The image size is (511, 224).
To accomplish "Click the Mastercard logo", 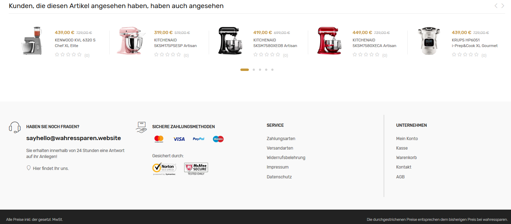I will click(159, 139).
